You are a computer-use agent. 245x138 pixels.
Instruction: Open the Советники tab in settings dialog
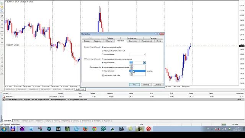click(133, 41)
